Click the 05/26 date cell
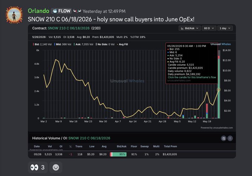The image size is (252, 176). (x=37, y=154)
